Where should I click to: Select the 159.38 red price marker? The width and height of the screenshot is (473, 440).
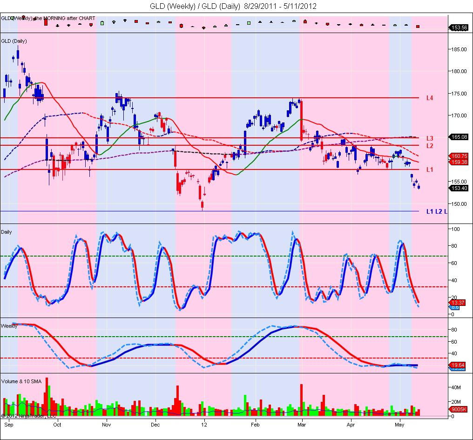(459, 162)
